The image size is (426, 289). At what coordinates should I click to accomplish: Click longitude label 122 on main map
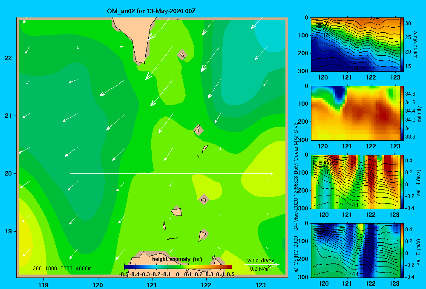[x=206, y=285]
